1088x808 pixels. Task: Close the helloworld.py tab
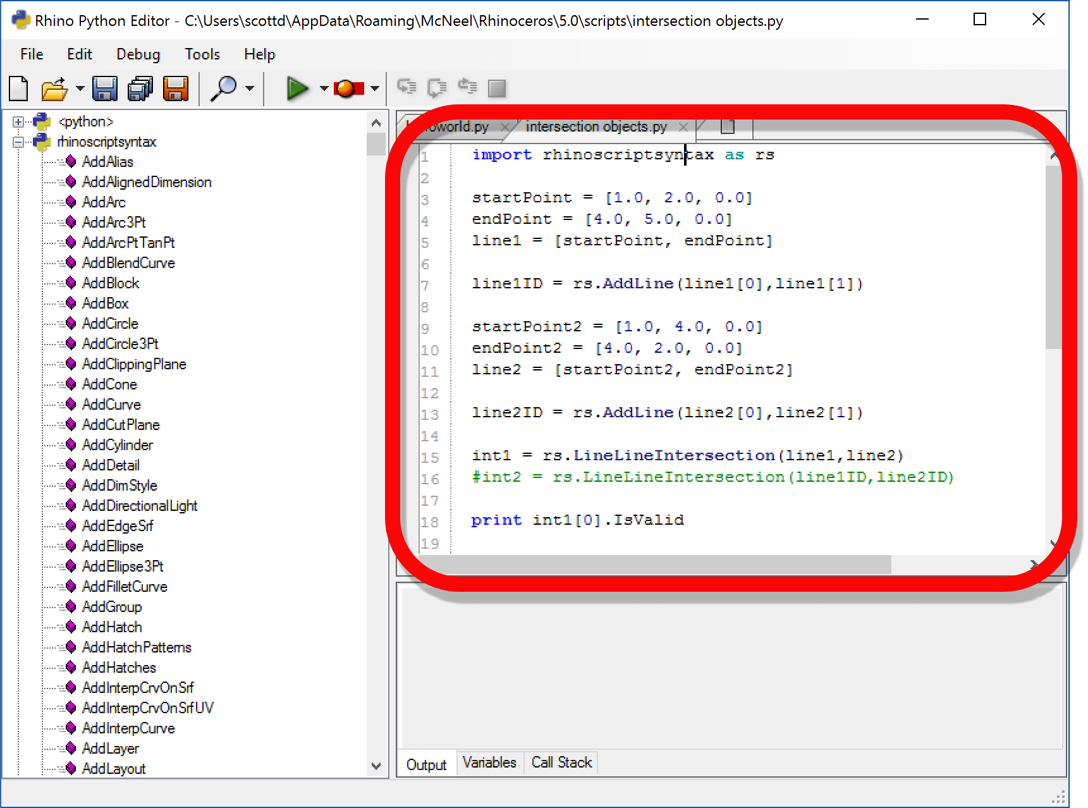pos(506,126)
